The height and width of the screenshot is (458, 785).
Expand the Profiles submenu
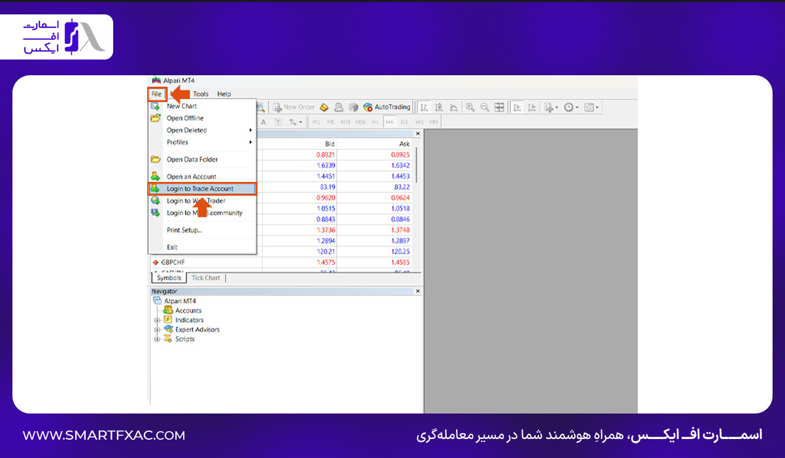click(x=202, y=142)
